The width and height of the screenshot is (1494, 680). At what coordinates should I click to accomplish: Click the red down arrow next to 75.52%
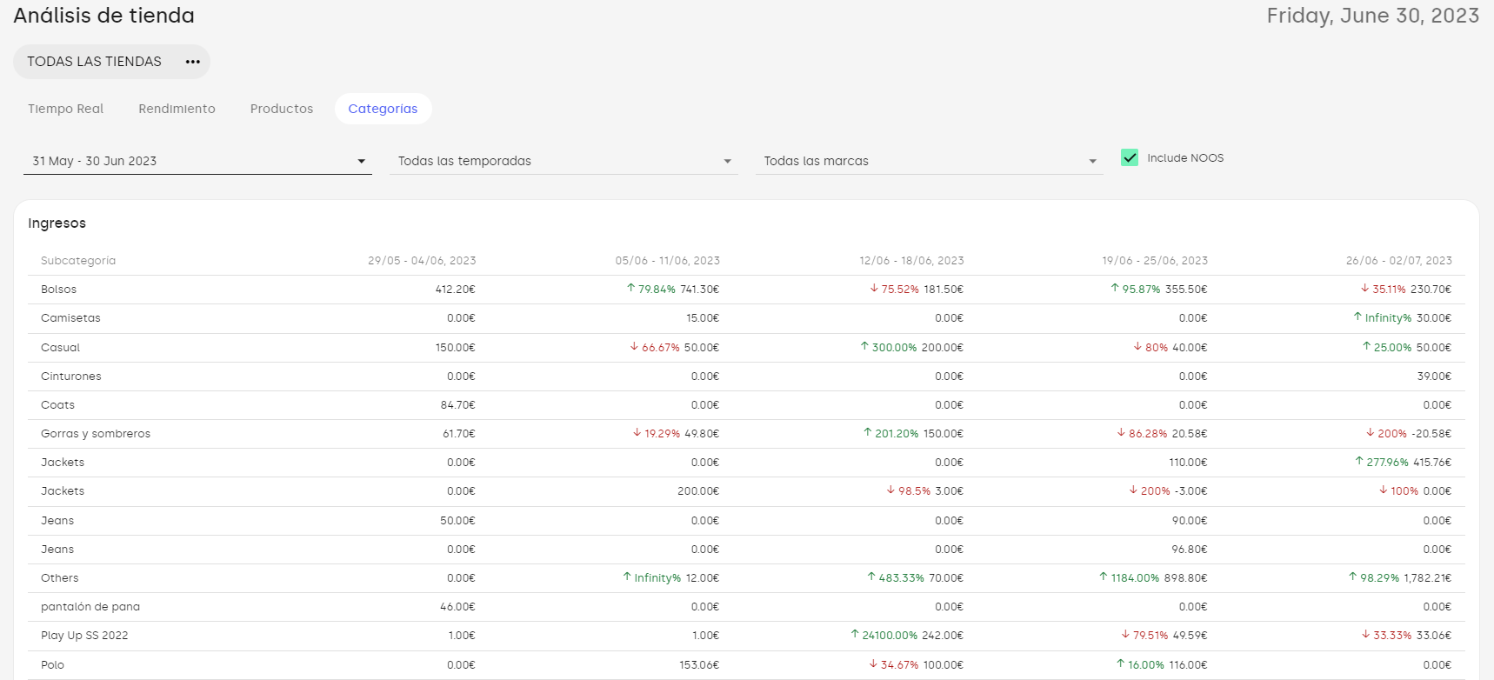click(x=874, y=288)
